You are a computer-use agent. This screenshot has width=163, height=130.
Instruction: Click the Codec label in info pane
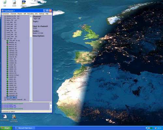pyautogui.click(x=36, y=31)
